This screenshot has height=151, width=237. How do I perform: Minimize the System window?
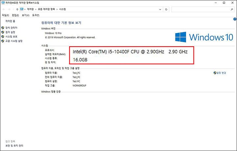[x=216, y=3]
